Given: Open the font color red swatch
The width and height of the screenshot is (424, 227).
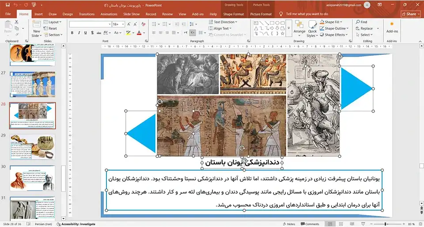Looking at the screenshot, I should coord(139,33).
